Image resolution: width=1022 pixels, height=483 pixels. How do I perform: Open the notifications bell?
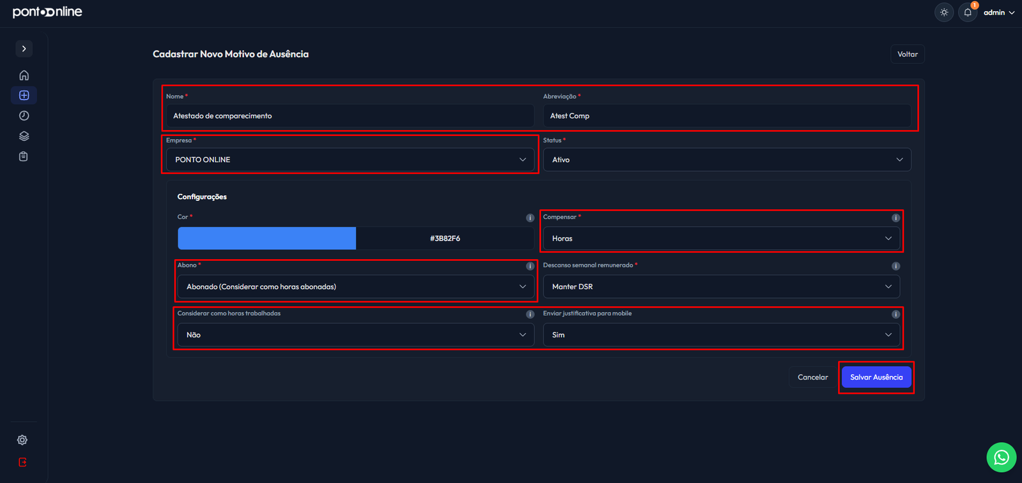(968, 12)
